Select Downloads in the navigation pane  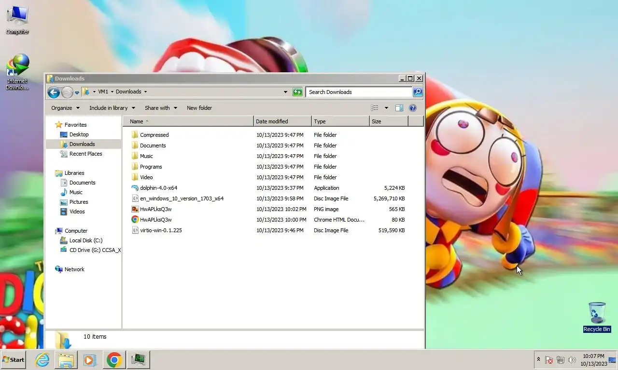coord(82,144)
